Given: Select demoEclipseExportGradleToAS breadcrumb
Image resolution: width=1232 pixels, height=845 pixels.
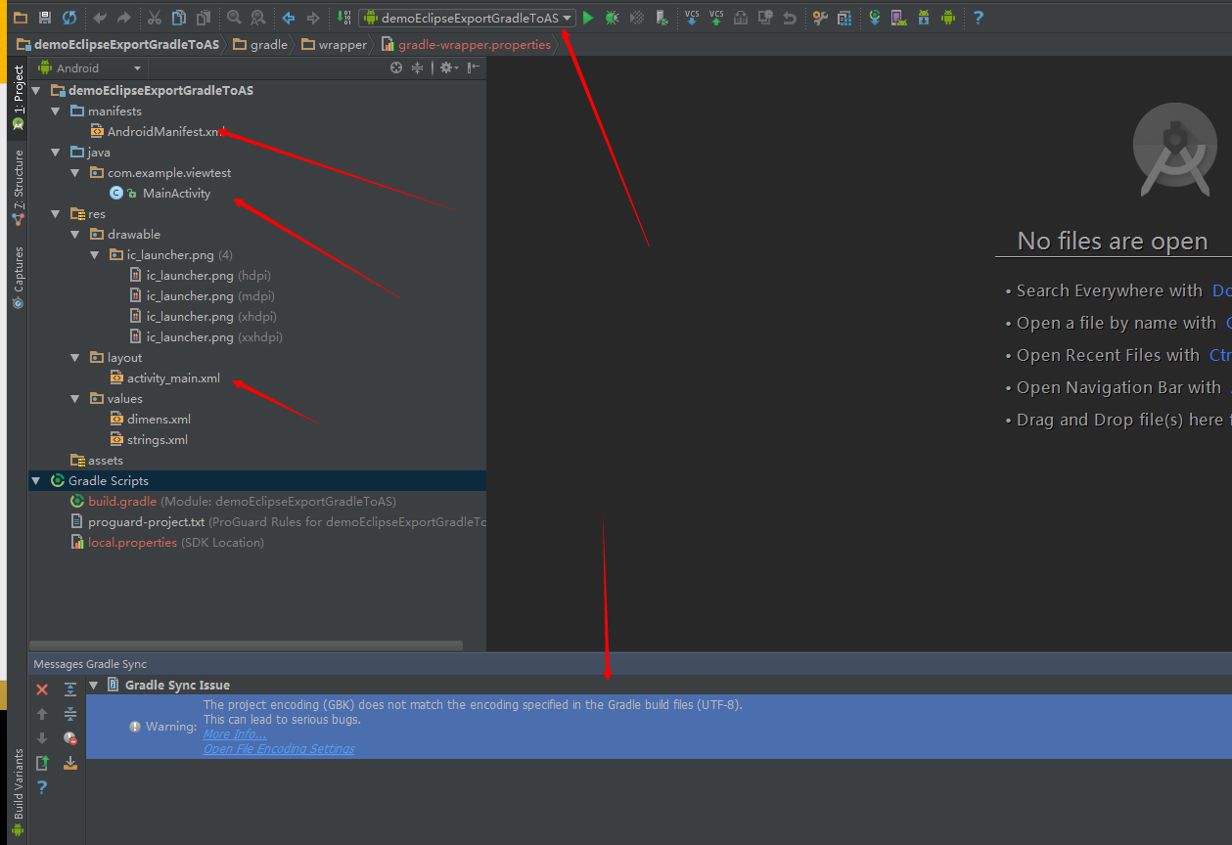Looking at the screenshot, I should [x=118, y=44].
